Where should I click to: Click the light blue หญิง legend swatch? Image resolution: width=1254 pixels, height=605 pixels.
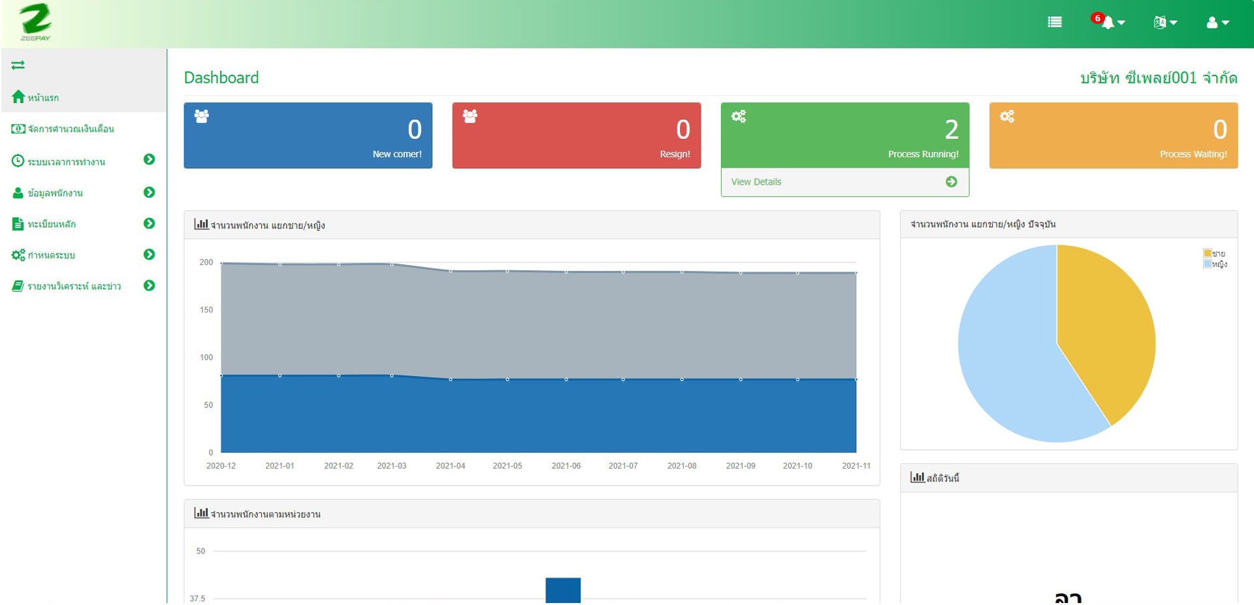(x=1208, y=264)
